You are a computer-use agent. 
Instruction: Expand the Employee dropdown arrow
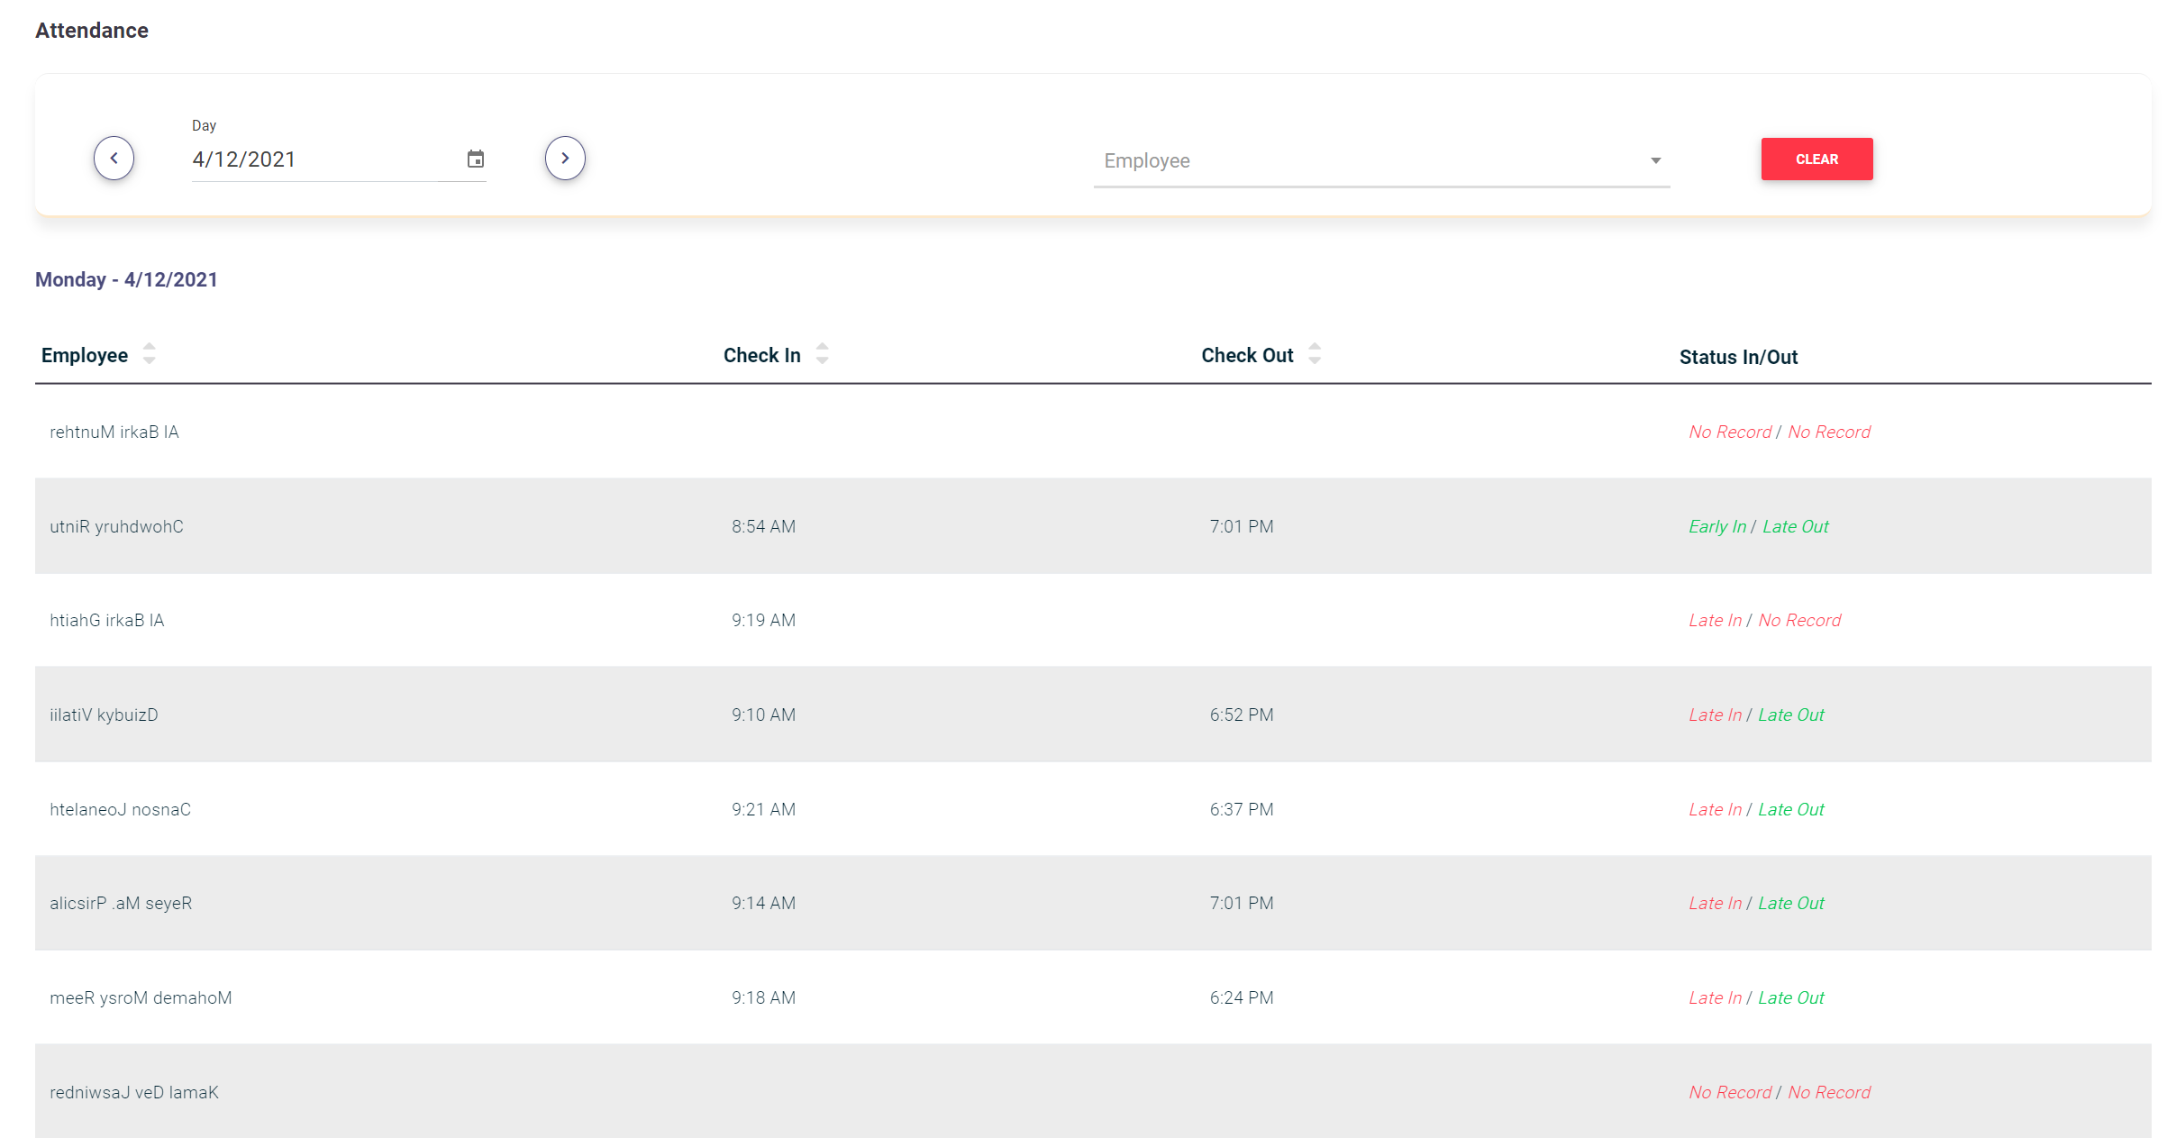1655,160
